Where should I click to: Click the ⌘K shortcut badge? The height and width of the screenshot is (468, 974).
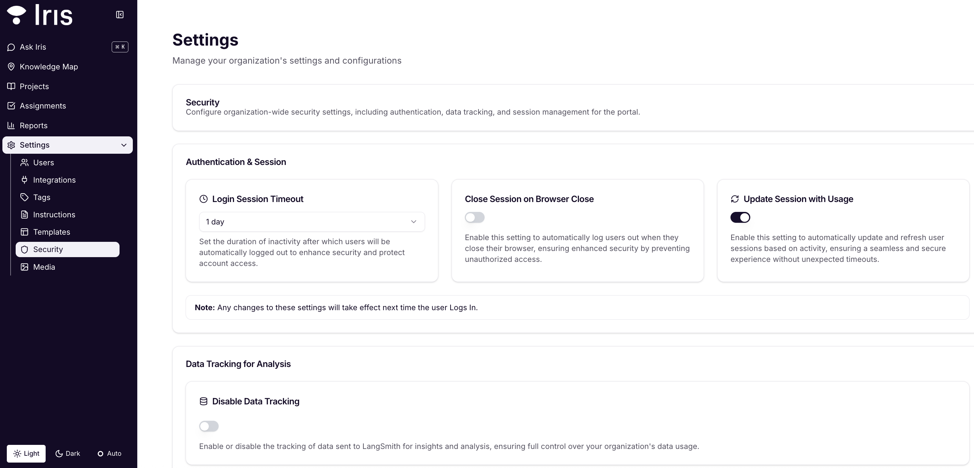(x=120, y=47)
